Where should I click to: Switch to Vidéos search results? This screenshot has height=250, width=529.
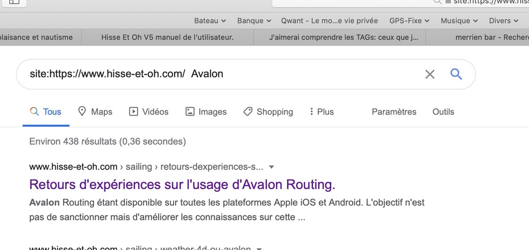pyautogui.click(x=149, y=112)
